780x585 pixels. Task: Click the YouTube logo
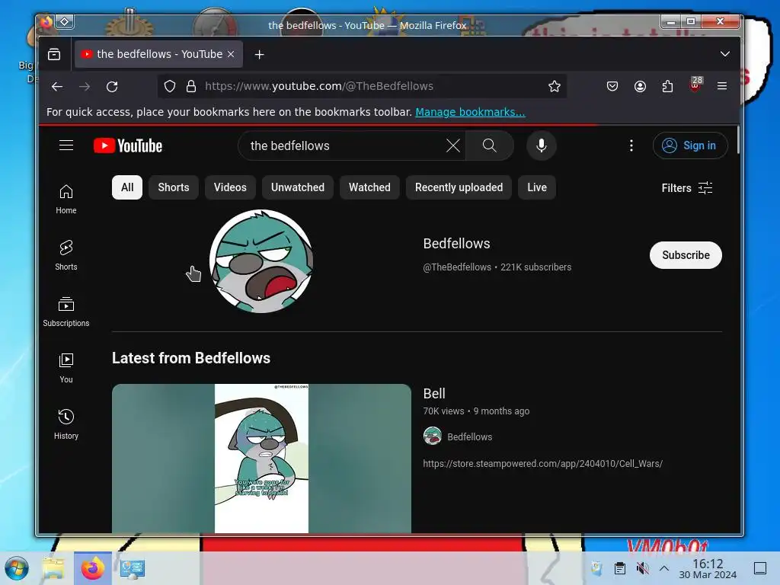click(x=128, y=145)
